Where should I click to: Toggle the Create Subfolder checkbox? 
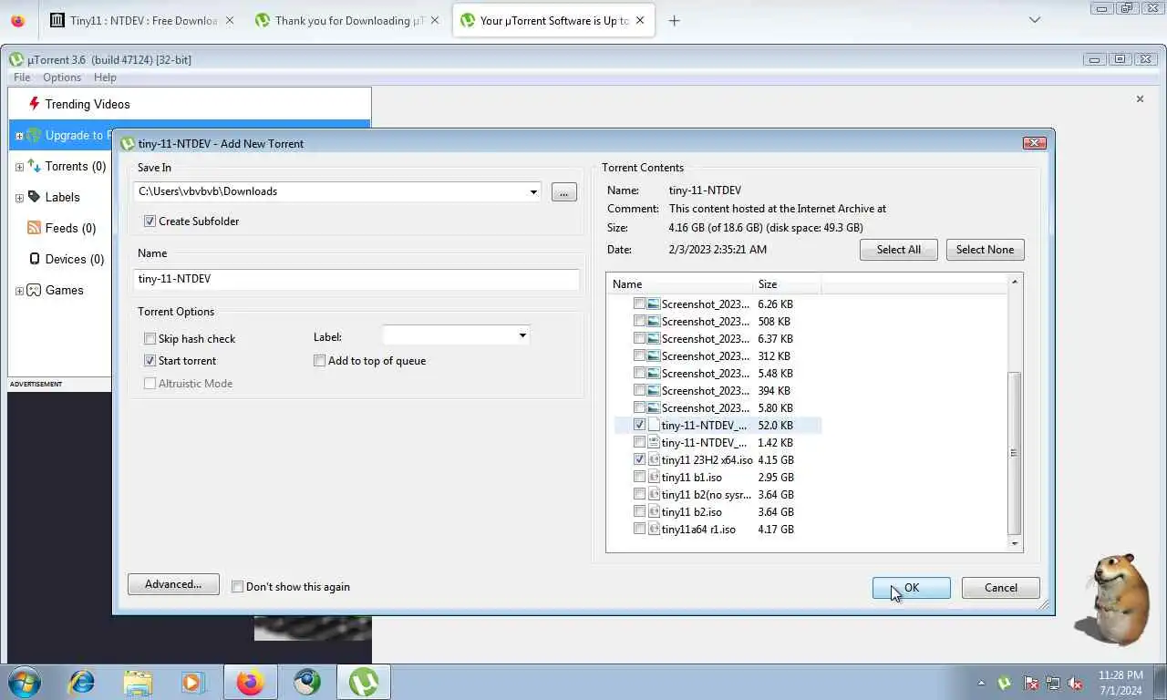click(150, 221)
